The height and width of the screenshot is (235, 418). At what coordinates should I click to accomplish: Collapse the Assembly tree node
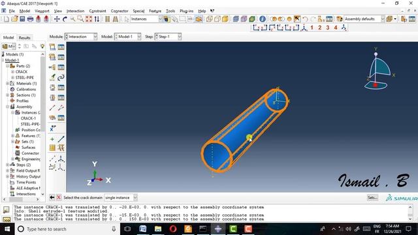(7, 106)
